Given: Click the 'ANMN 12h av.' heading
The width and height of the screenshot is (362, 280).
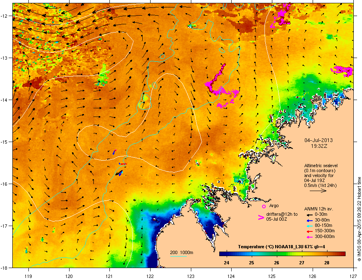Looking at the screenshot, I should coord(318,209).
